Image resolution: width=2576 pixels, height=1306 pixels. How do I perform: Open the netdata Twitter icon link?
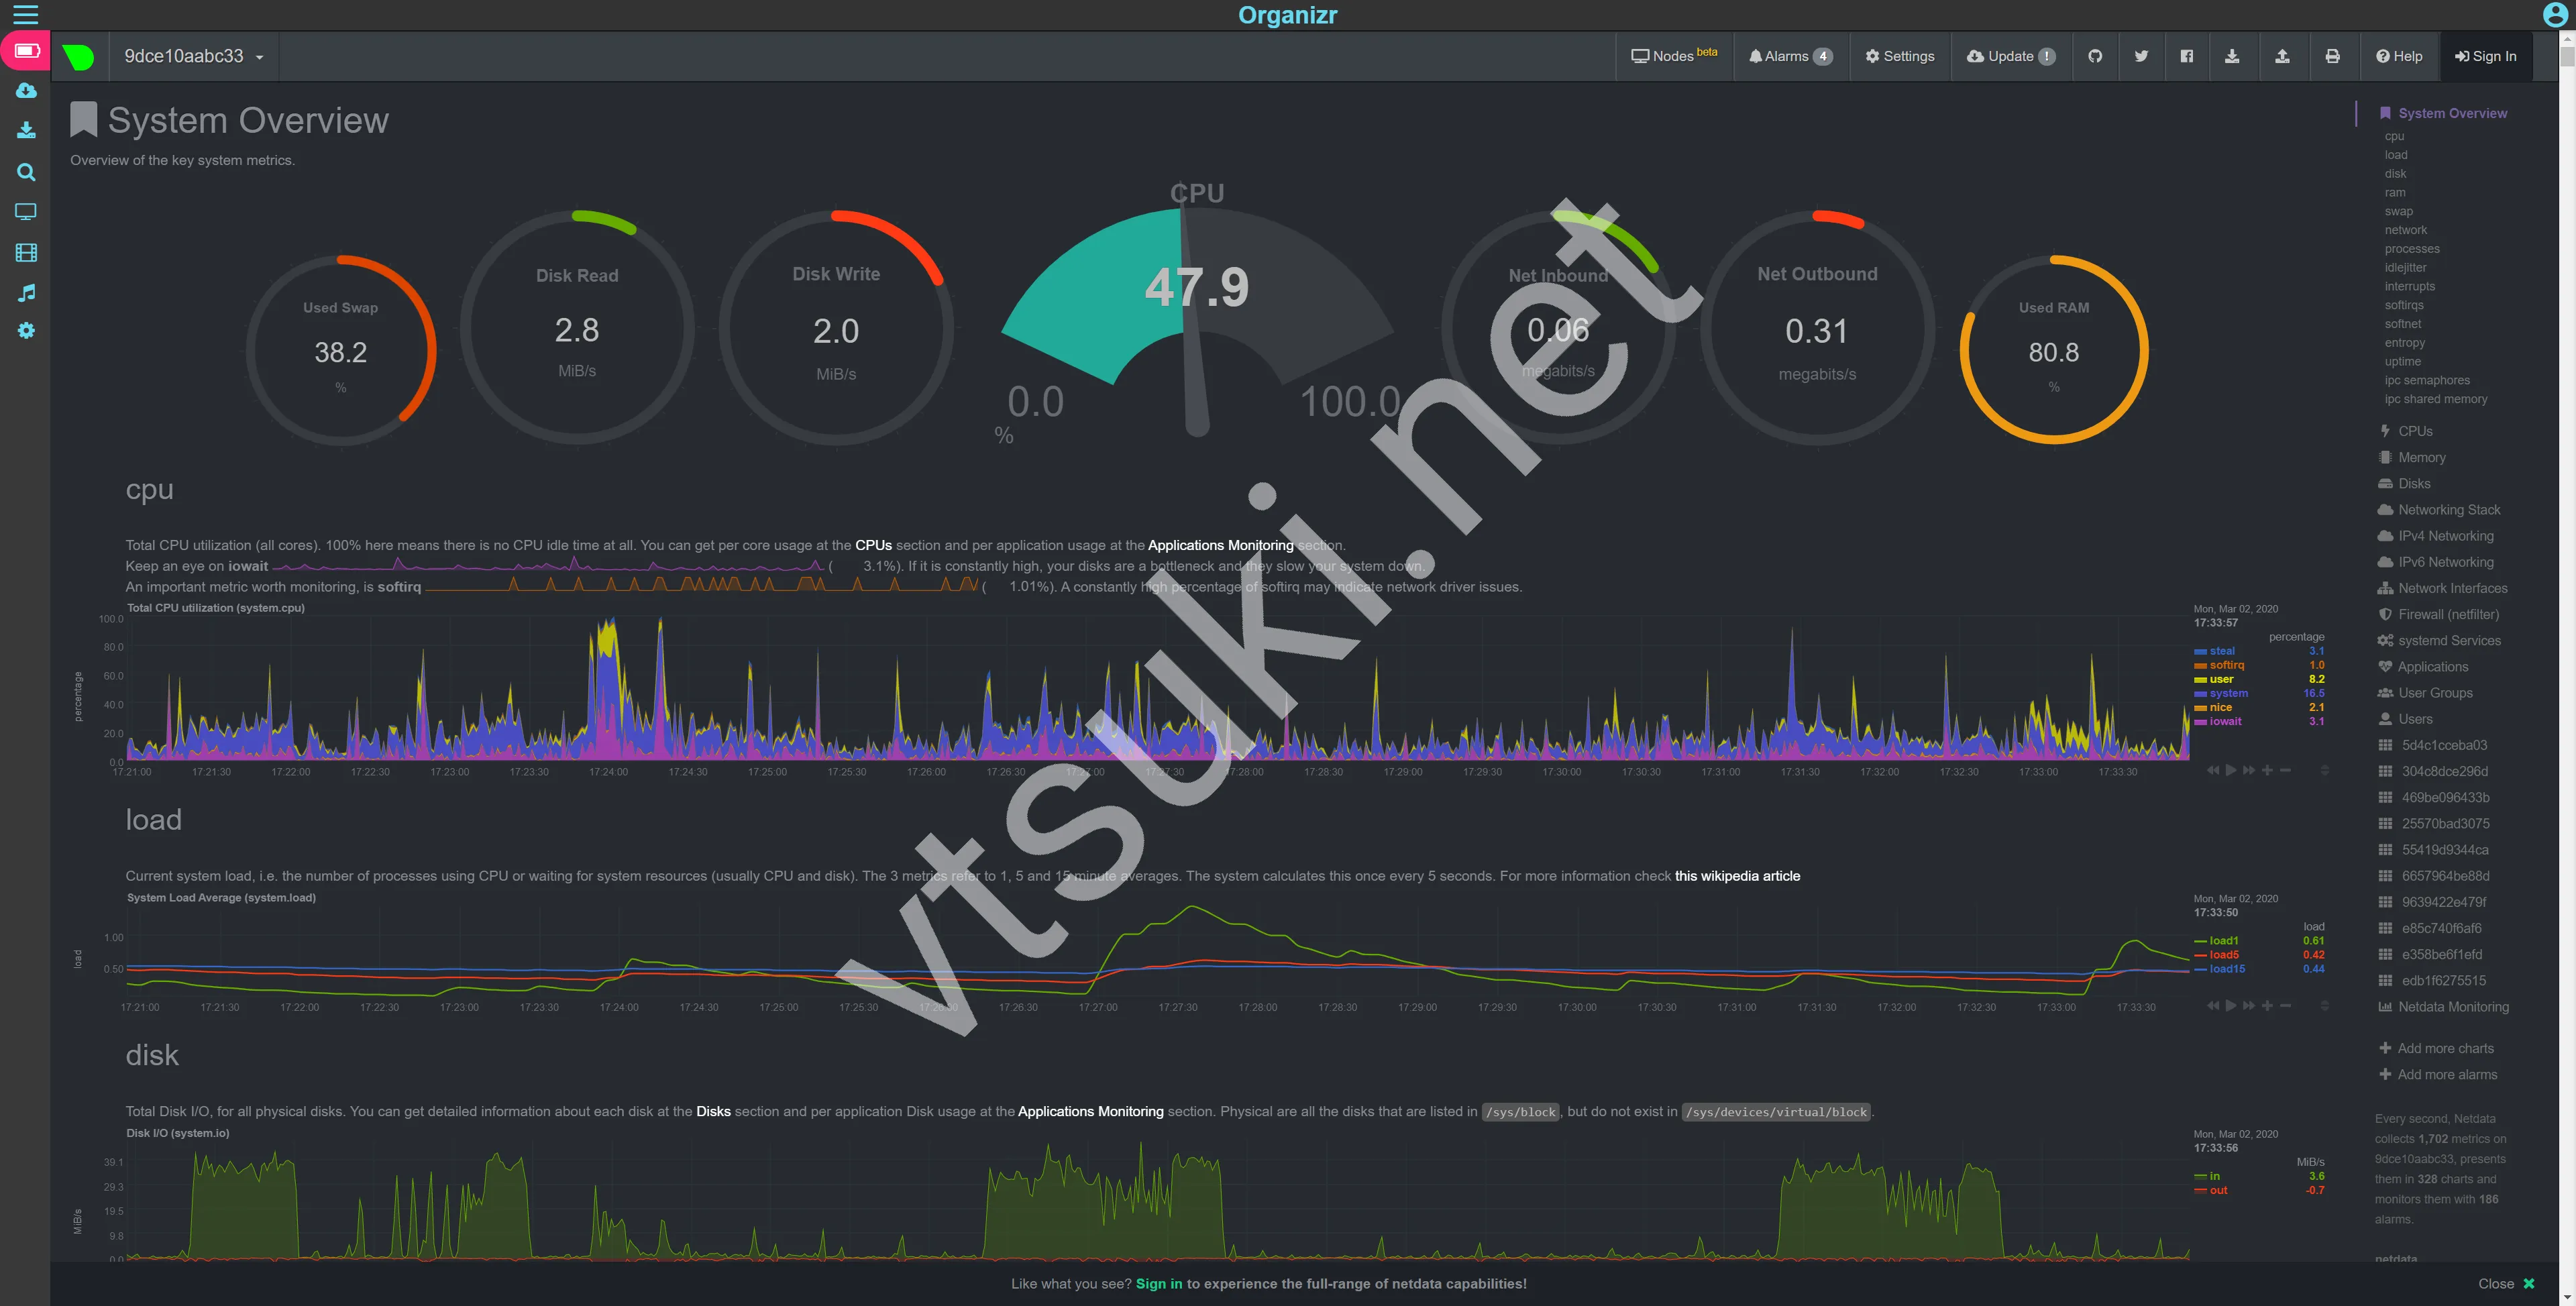click(x=2141, y=56)
